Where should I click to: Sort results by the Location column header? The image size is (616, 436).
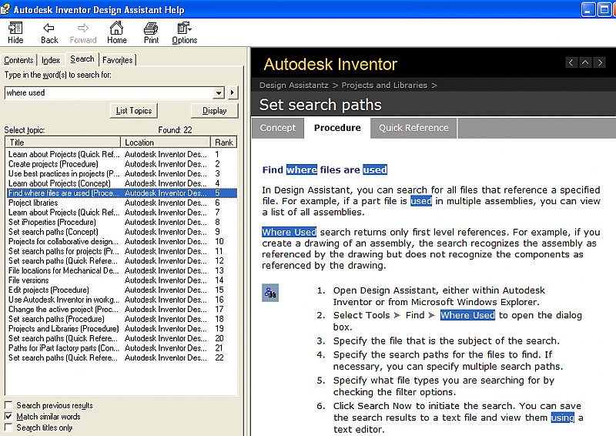coord(166,143)
